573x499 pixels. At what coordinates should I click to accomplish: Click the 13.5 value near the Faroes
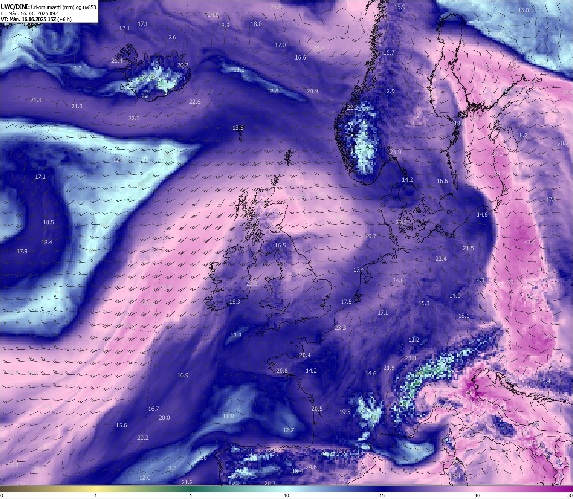click(238, 128)
